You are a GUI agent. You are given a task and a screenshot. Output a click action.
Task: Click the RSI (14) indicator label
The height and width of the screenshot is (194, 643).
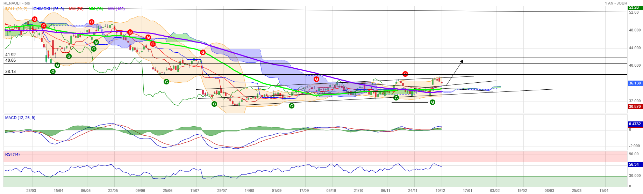coord(12,154)
